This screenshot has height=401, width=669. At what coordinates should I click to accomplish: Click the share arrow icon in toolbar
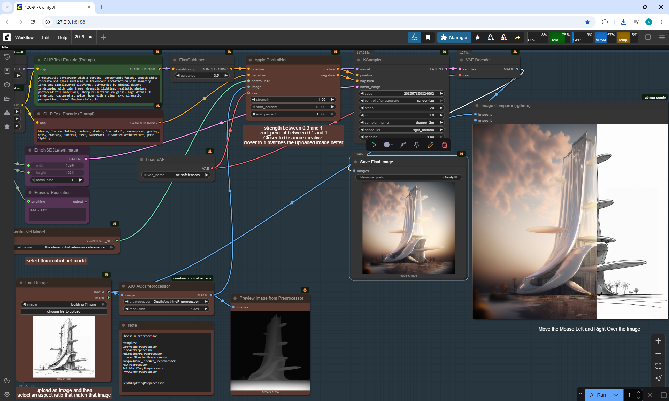(517, 37)
